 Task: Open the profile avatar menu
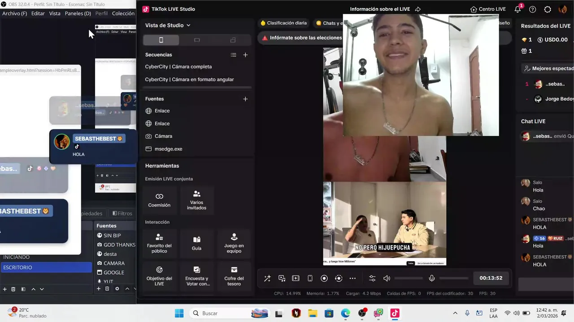pos(563,9)
